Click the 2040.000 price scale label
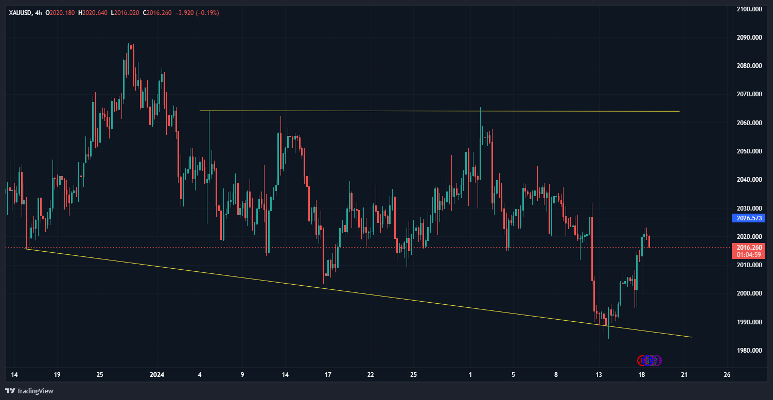 748,180
